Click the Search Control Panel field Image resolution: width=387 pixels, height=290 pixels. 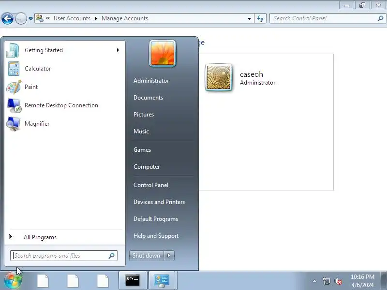pyautogui.click(x=327, y=18)
